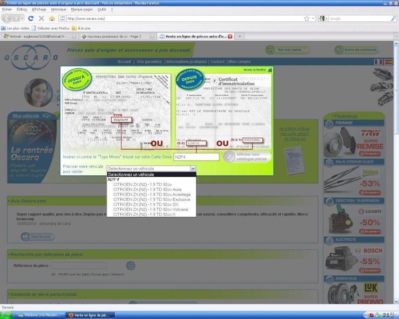
Task: Click the Mon compte link
Action: [239, 62]
